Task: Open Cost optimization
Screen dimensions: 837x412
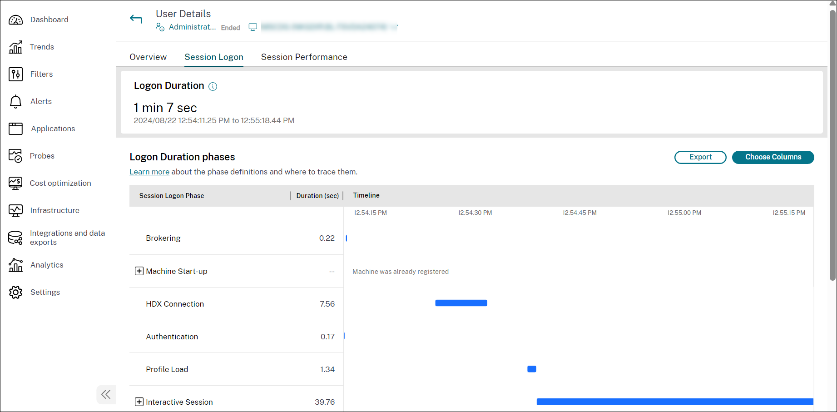Action: 60,183
